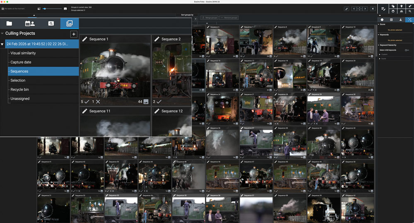Click the Remove groups button
Image resolution: width=414 pixels, height=223 pixels.
point(229,18)
